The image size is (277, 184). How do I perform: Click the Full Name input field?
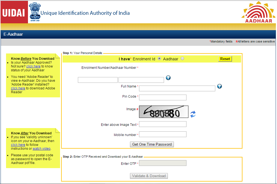(177, 88)
